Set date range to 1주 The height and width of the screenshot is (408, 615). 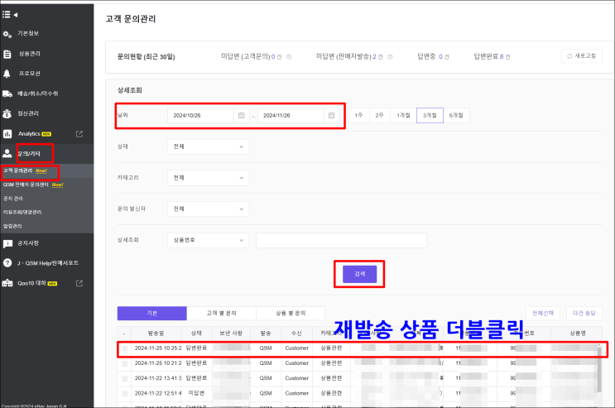pos(358,115)
